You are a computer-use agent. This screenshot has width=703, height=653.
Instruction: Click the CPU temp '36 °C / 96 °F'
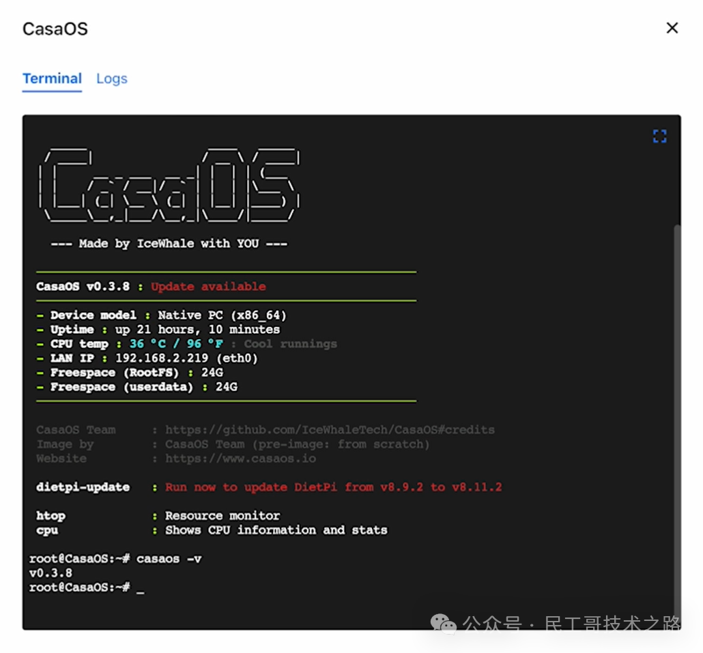pos(176,344)
